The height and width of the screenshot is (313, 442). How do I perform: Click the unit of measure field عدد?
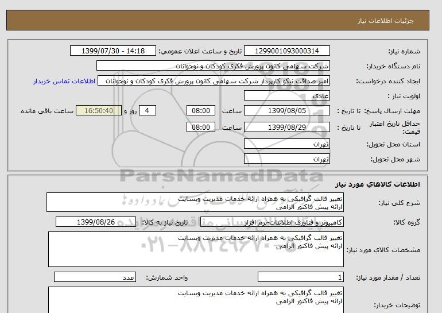95,277
